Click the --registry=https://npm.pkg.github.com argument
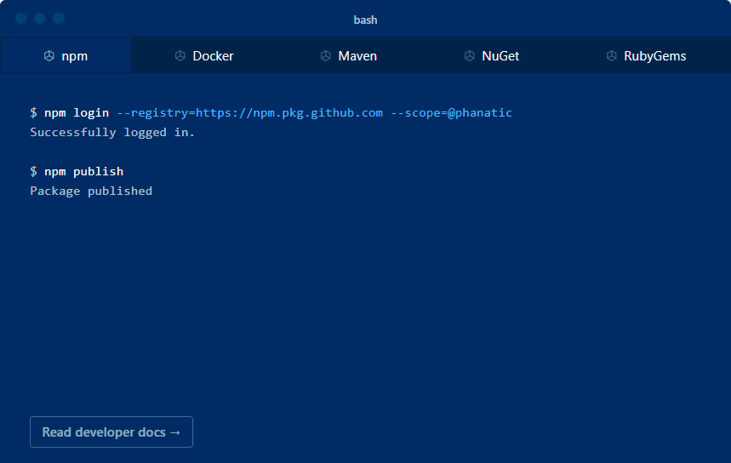731x463 pixels. click(x=250, y=113)
